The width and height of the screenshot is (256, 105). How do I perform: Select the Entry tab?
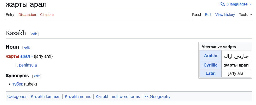click(x=10, y=15)
